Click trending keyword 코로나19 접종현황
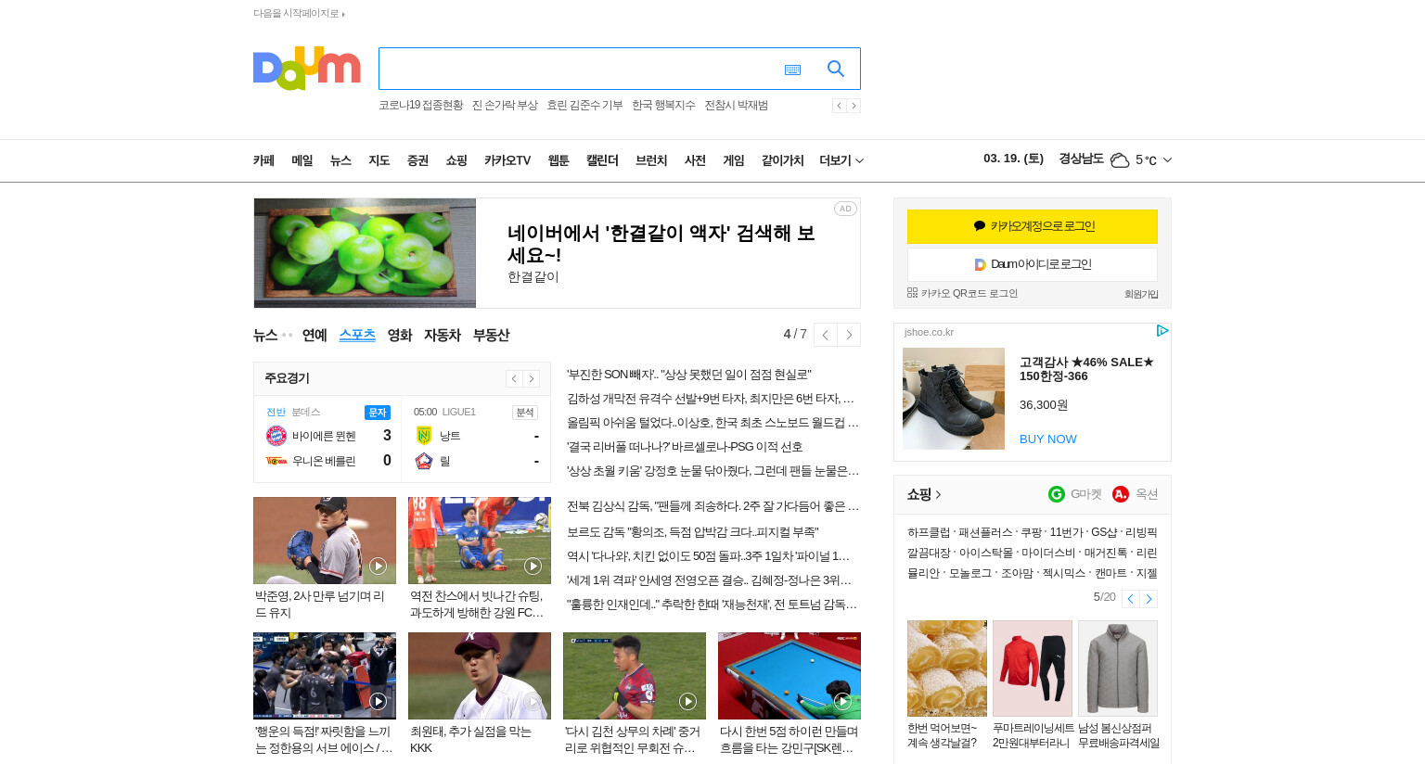 (420, 106)
